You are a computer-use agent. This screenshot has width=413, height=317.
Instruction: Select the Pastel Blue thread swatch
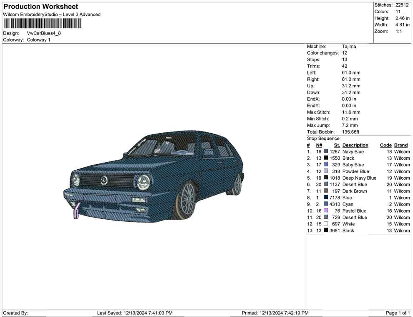click(326, 211)
